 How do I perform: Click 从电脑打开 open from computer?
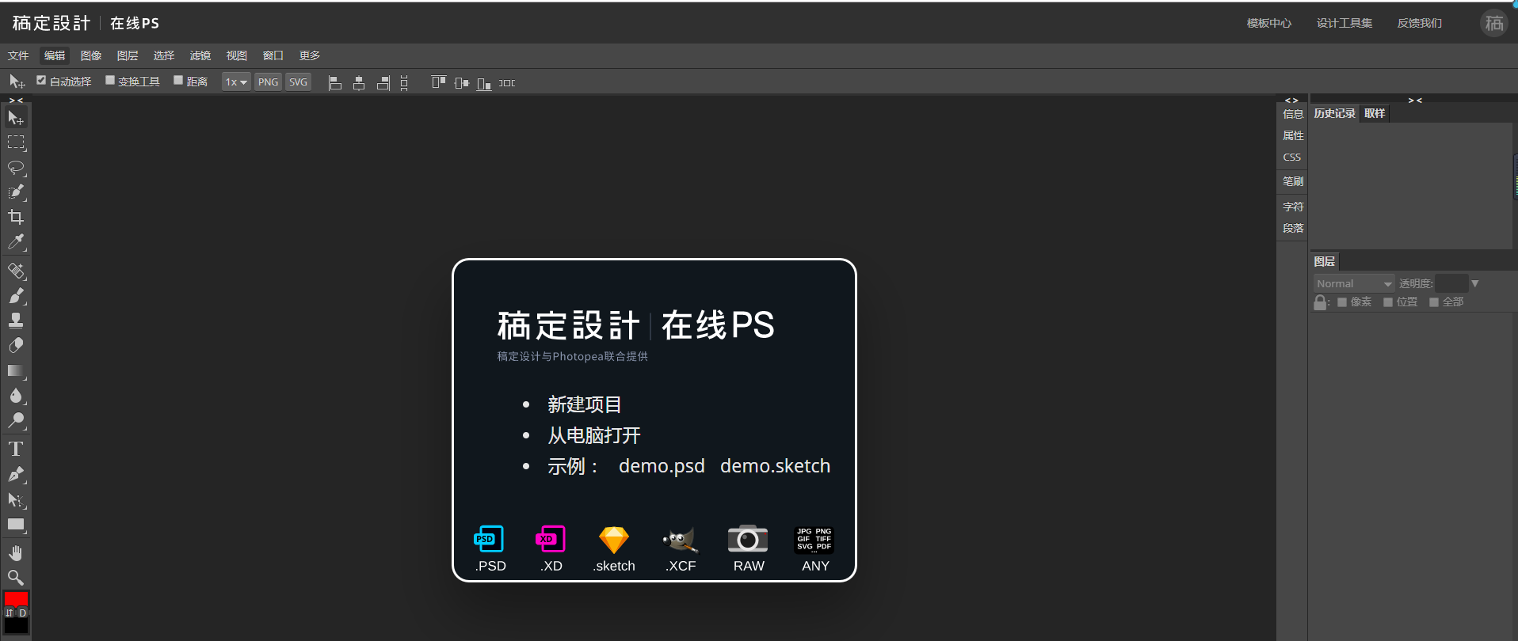click(594, 435)
